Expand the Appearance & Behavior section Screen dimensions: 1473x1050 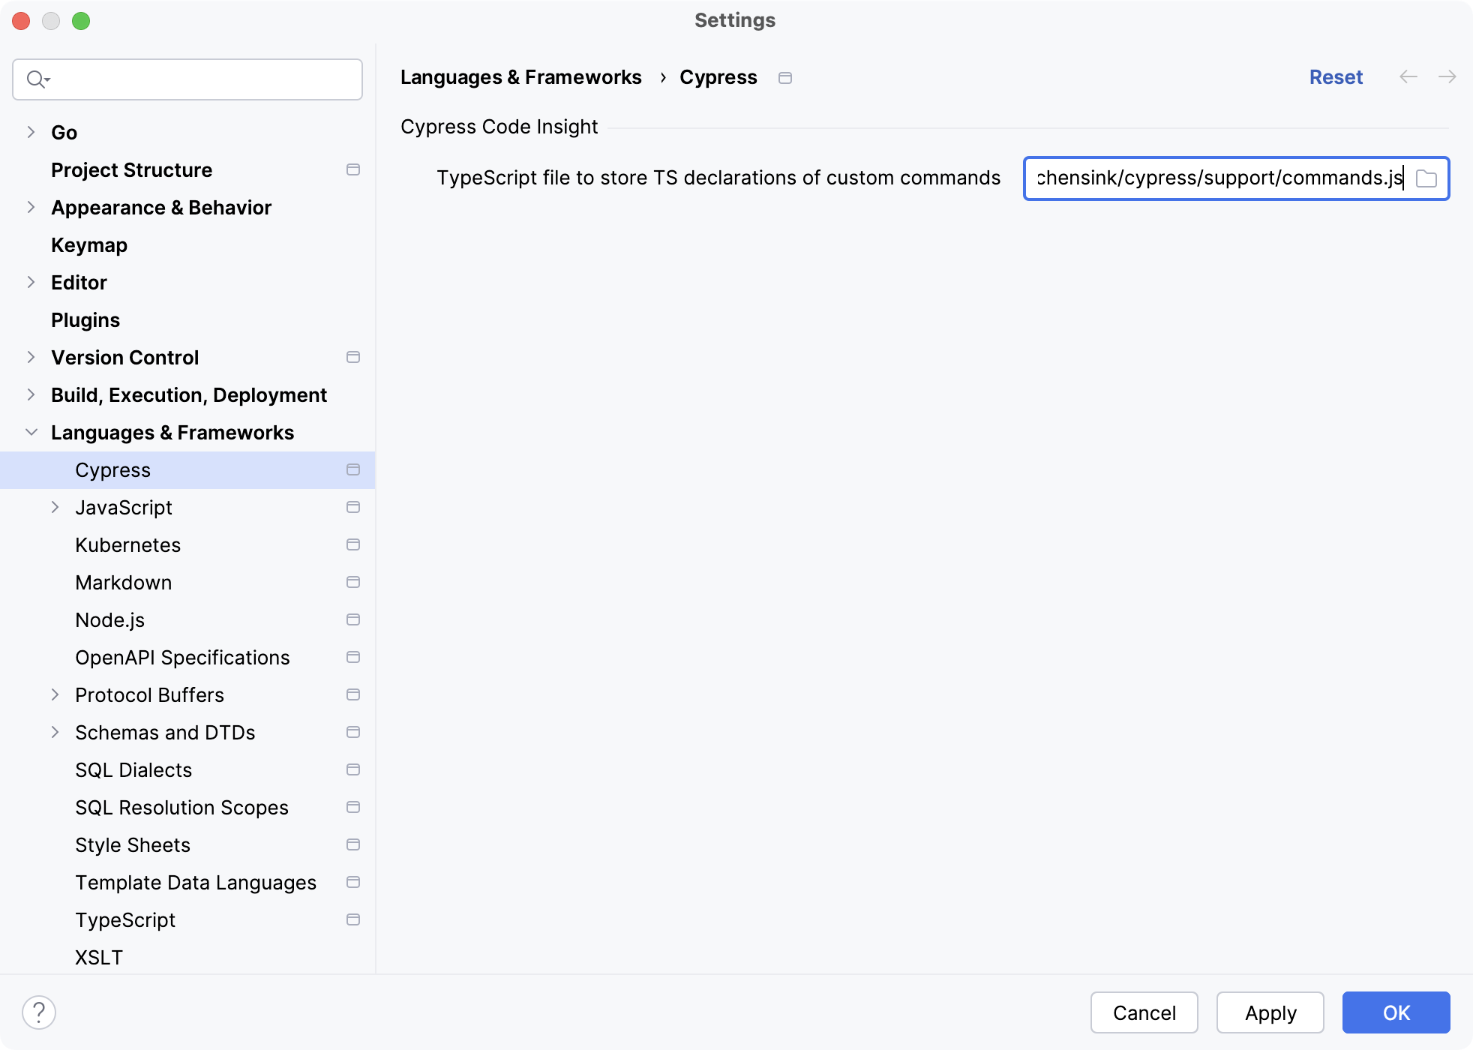(x=31, y=208)
